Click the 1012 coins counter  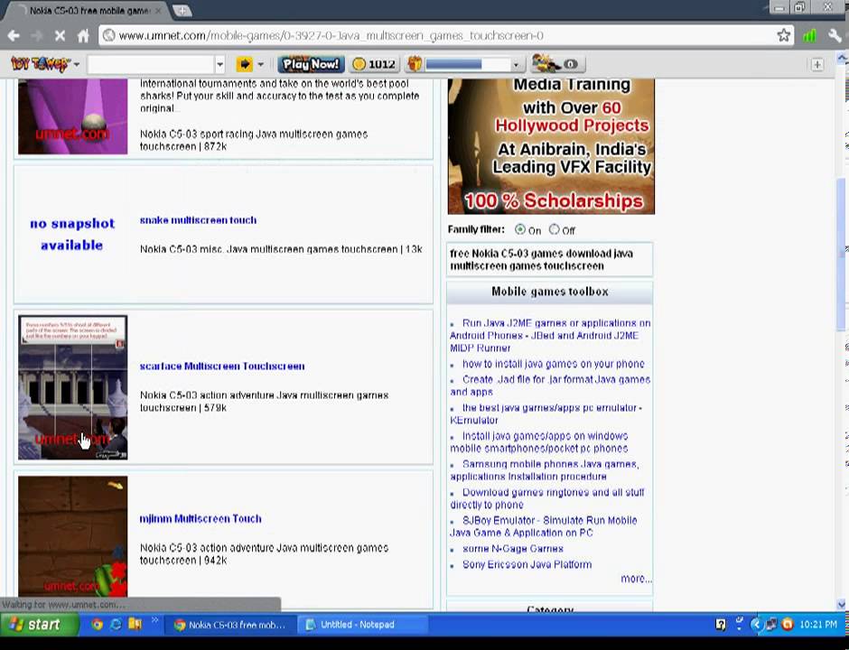click(x=374, y=64)
